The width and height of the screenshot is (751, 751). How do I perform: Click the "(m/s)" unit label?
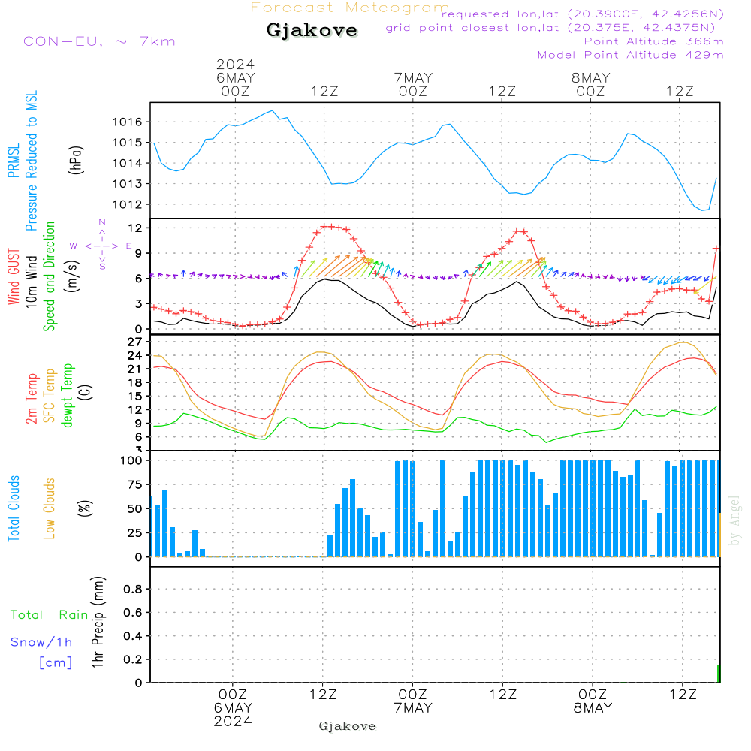72,276
